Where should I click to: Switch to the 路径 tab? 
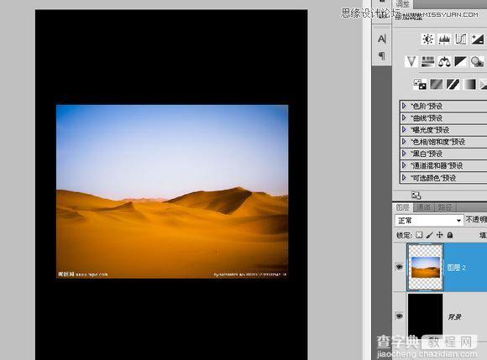click(x=445, y=207)
